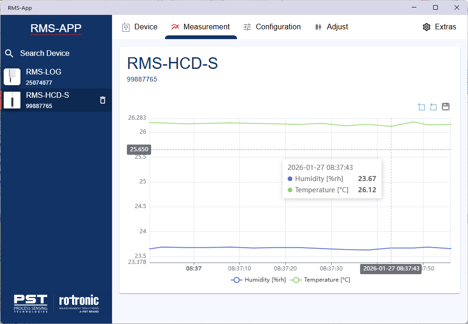Click the pause-style icon beside Adjust
The height and width of the screenshot is (324, 468).
pos(318,27)
